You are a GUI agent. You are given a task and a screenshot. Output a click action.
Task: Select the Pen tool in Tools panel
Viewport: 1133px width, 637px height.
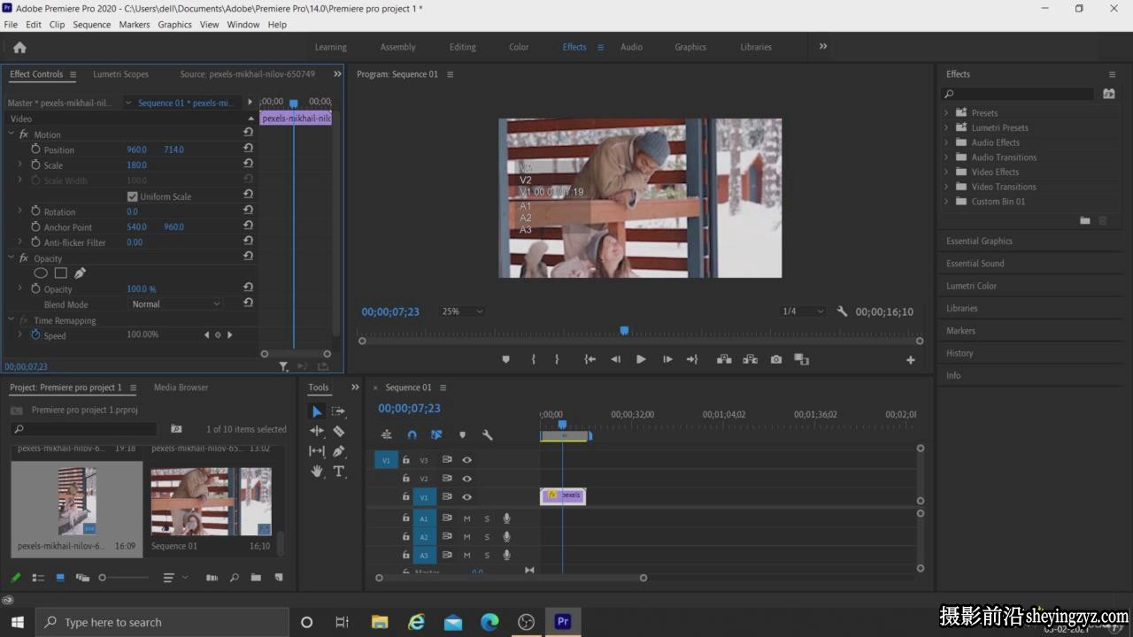click(x=338, y=451)
